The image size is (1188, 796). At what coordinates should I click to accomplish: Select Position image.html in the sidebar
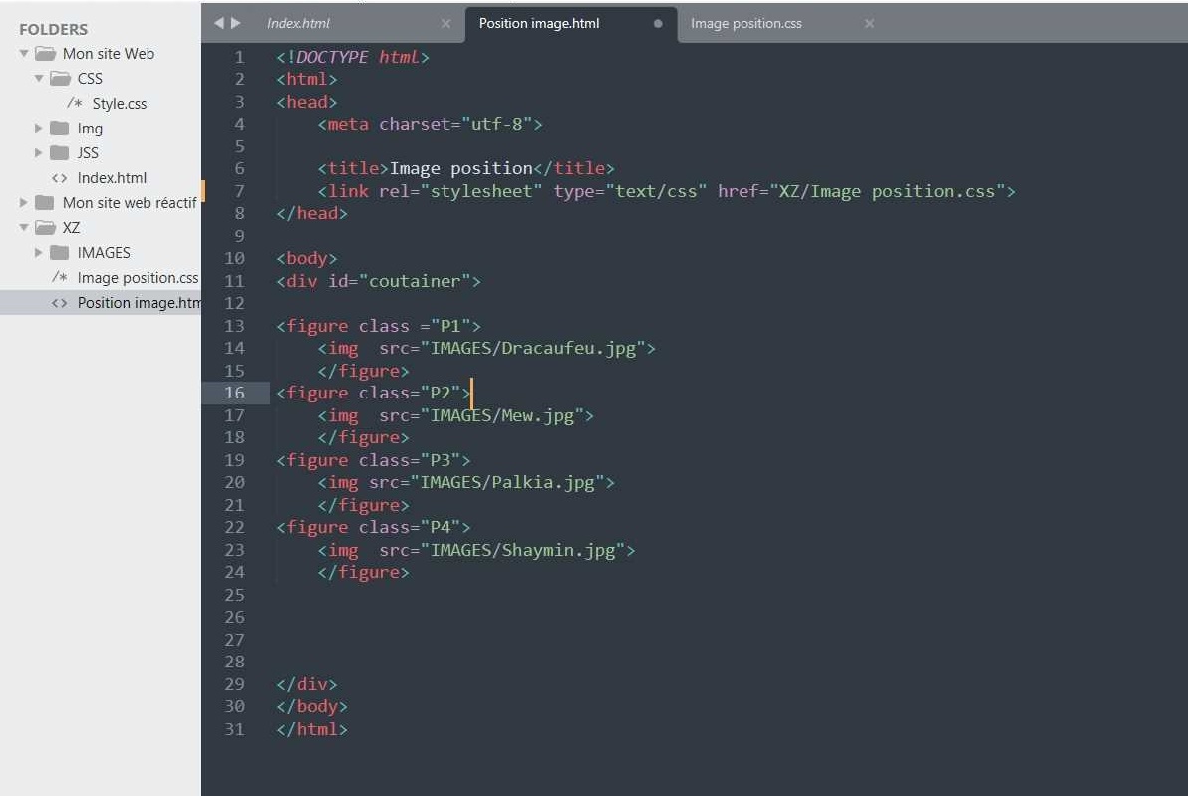pos(139,303)
